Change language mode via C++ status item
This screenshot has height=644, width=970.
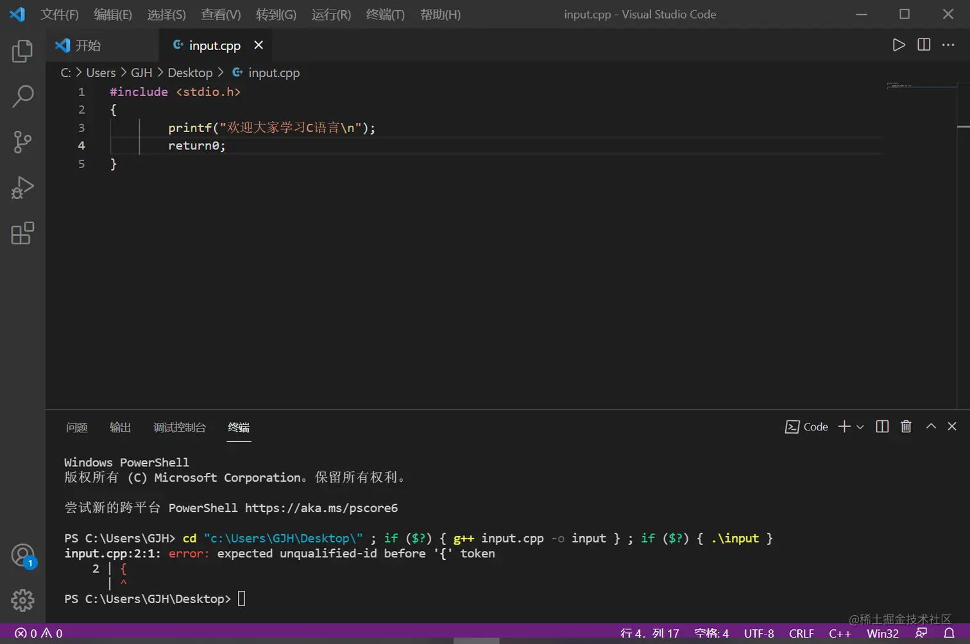click(840, 633)
